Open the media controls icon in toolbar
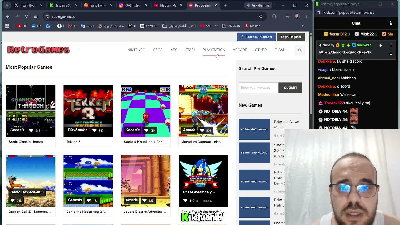This screenshot has width=400, height=225. pyautogui.click(x=288, y=17)
